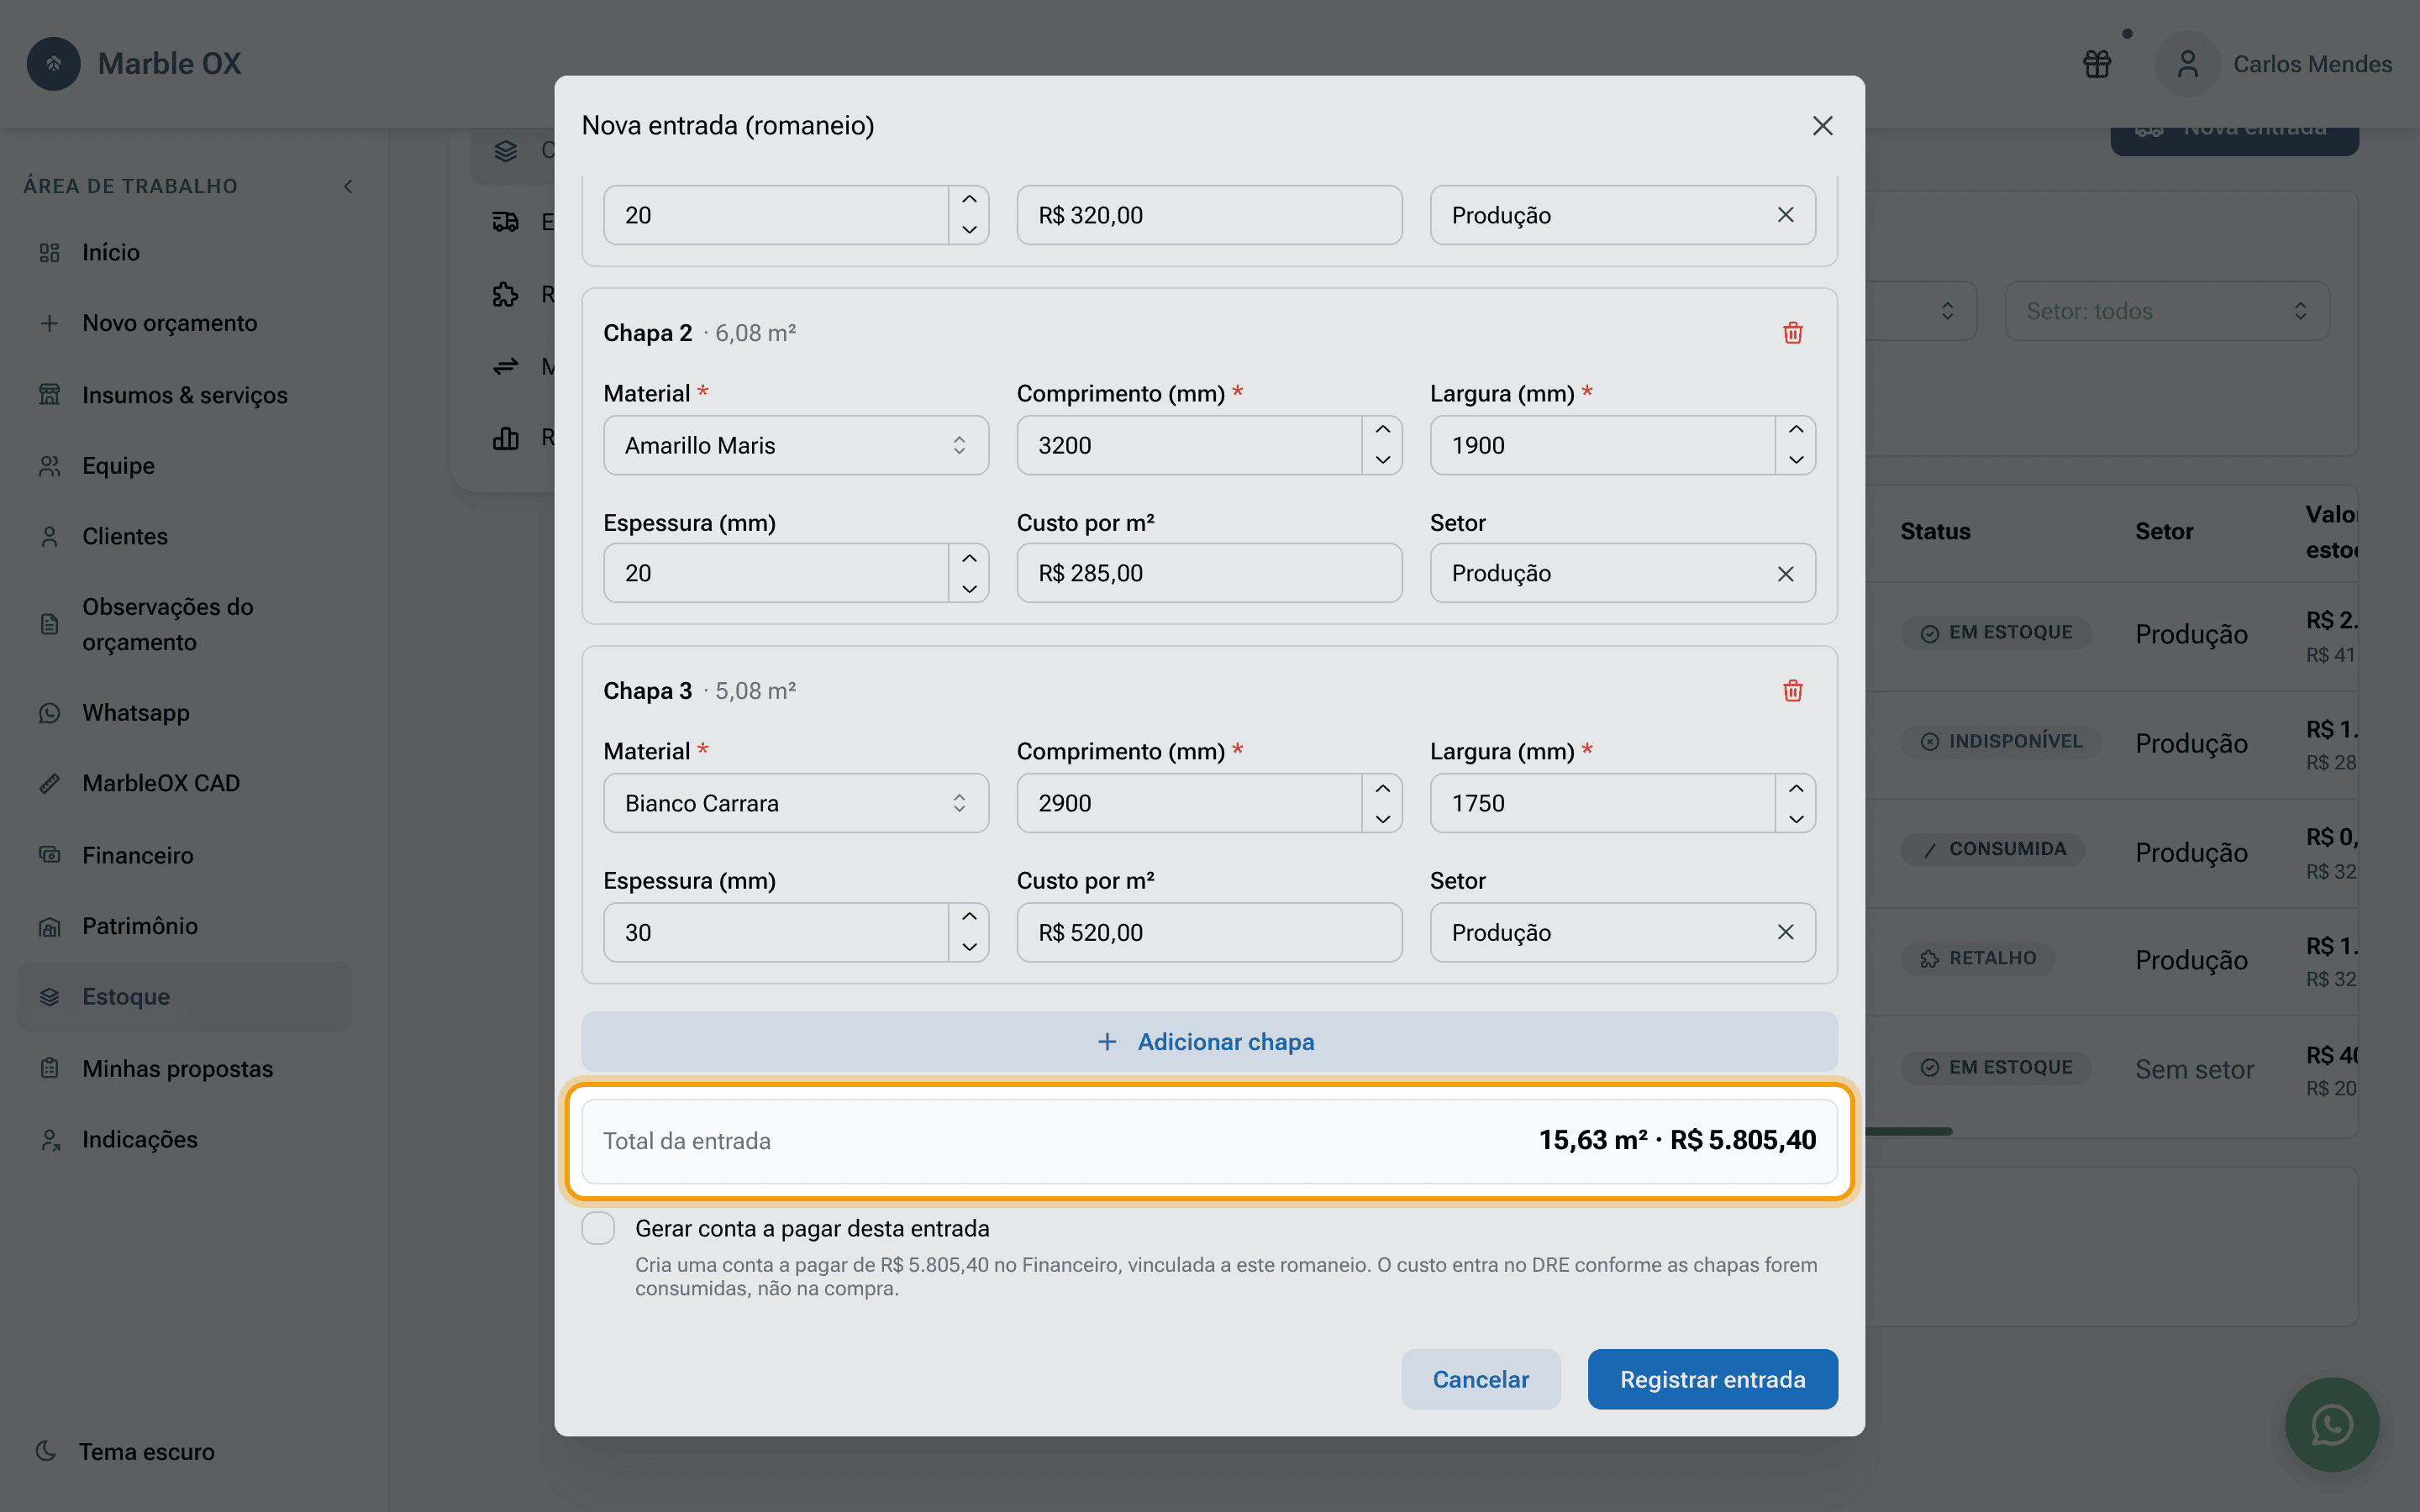Open the Bianco Carrara material dropdown
The width and height of the screenshot is (2420, 1512).
(796, 803)
